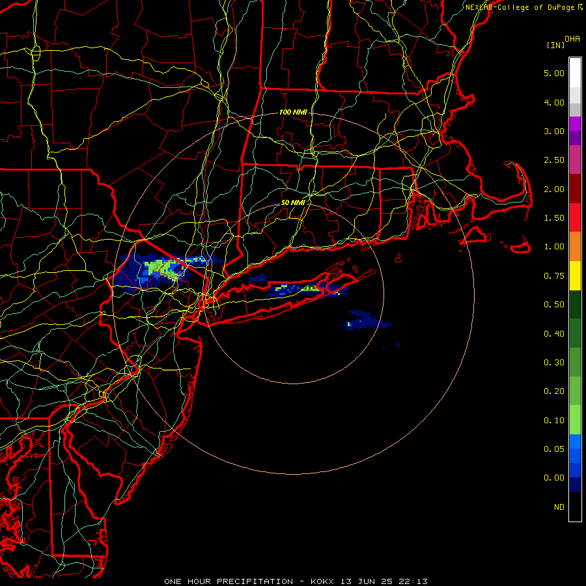Select the dark red 2.00 legend swatch
The height and width of the screenshot is (586, 586).
coord(575,189)
